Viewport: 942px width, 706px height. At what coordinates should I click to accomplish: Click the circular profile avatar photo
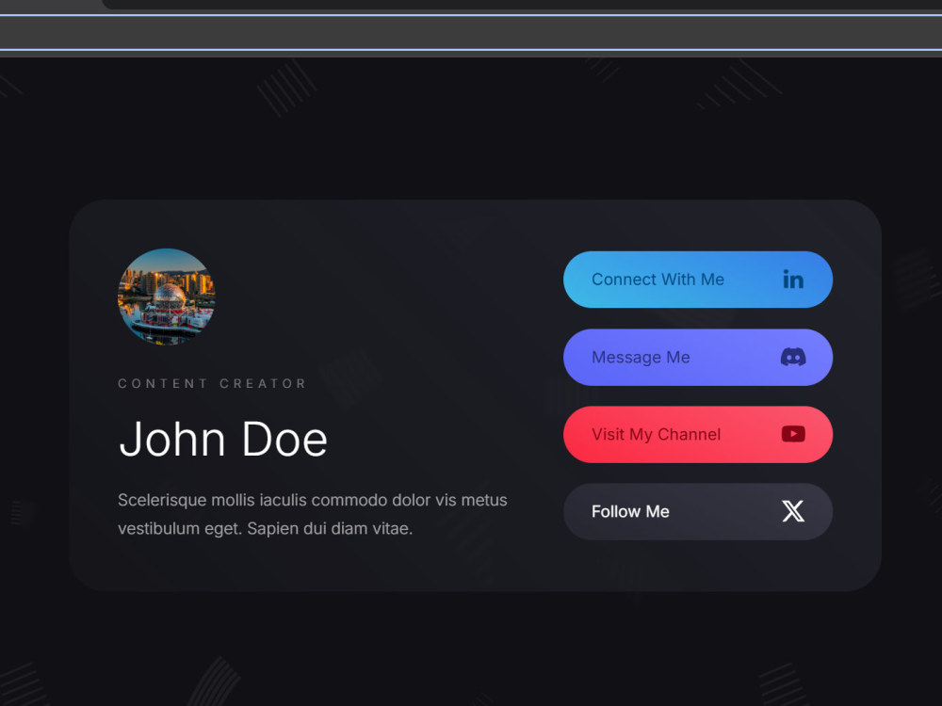pyautogui.click(x=167, y=297)
